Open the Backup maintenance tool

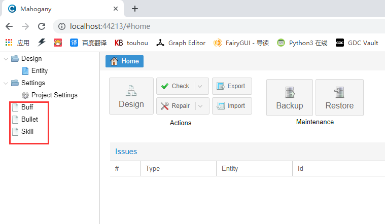coord(289,97)
